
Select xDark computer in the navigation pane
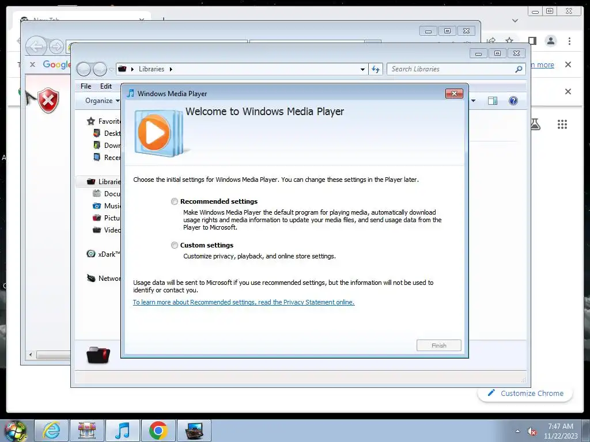coord(104,254)
